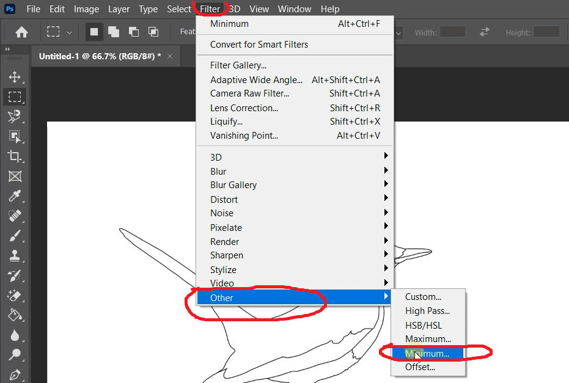Click the Filter menu
This screenshot has height=383, width=569.
210,9
